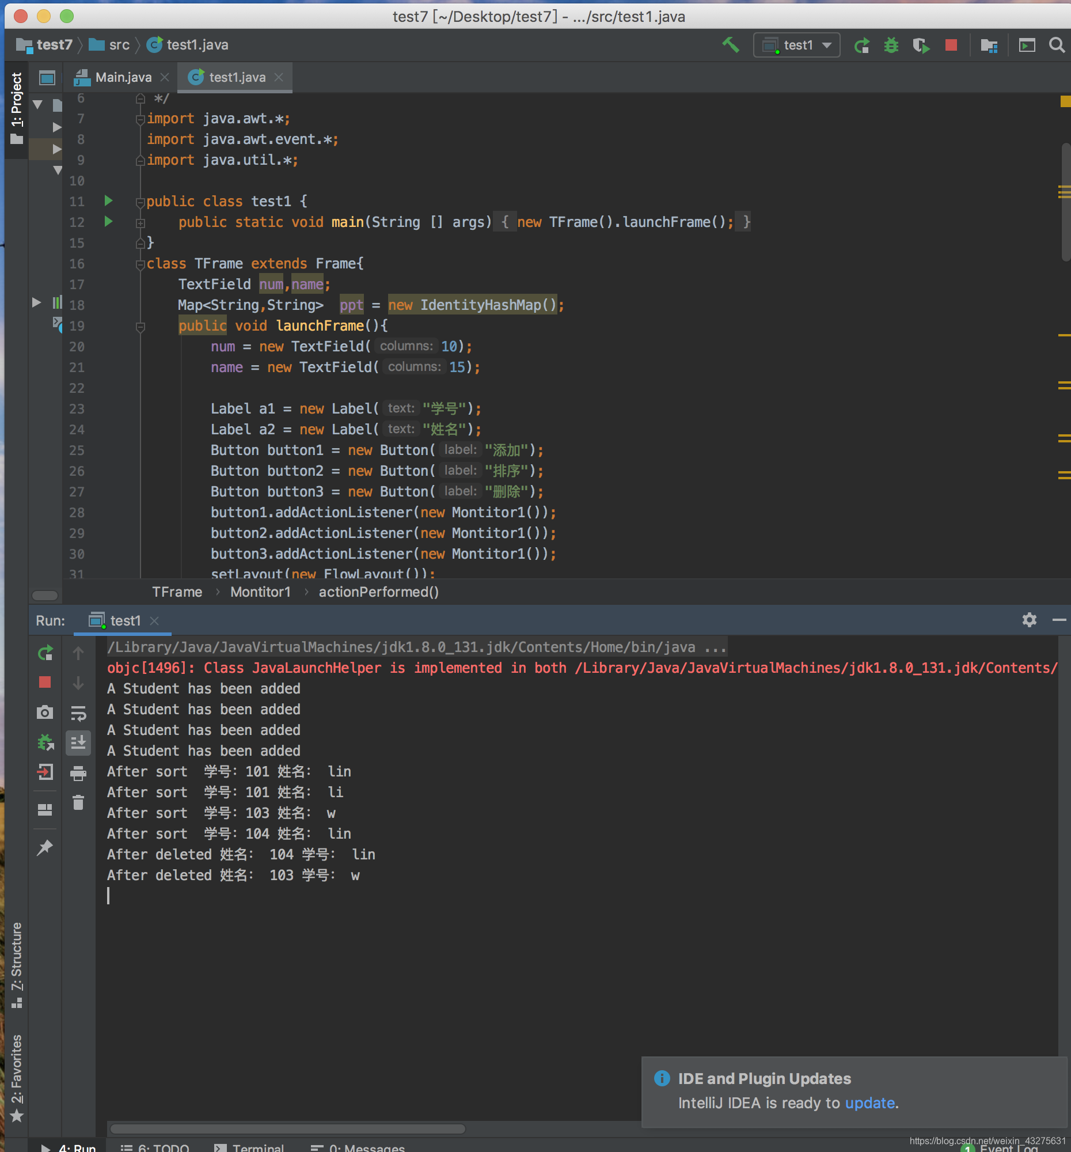Collapse top project tree node arrow

coord(38,104)
